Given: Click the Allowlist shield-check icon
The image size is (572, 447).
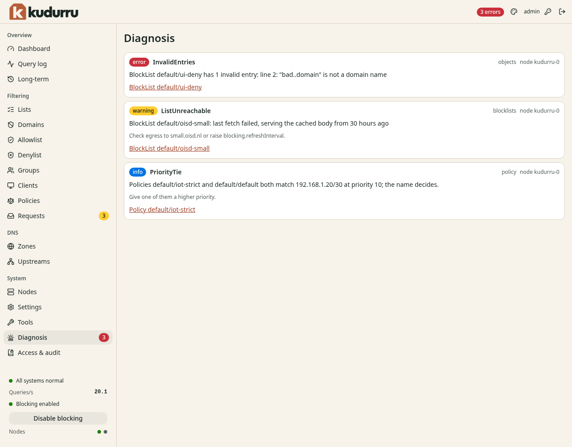Looking at the screenshot, I should [x=11, y=140].
